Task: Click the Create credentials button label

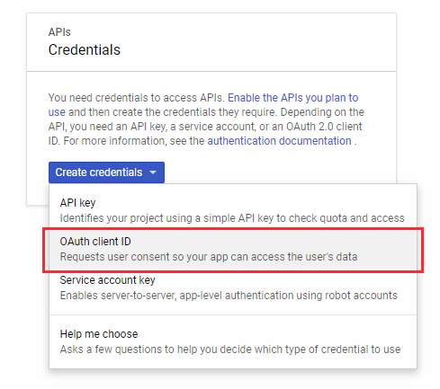Action: coord(99,172)
